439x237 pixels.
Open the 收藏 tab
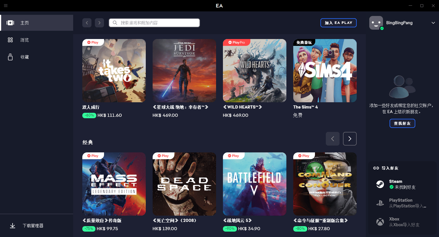pyautogui.click(x=37, y=57)
